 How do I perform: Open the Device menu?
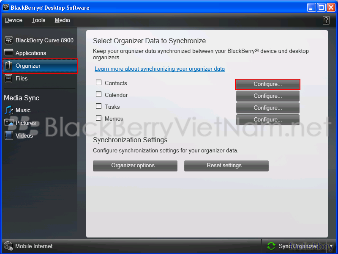[14, 20]
